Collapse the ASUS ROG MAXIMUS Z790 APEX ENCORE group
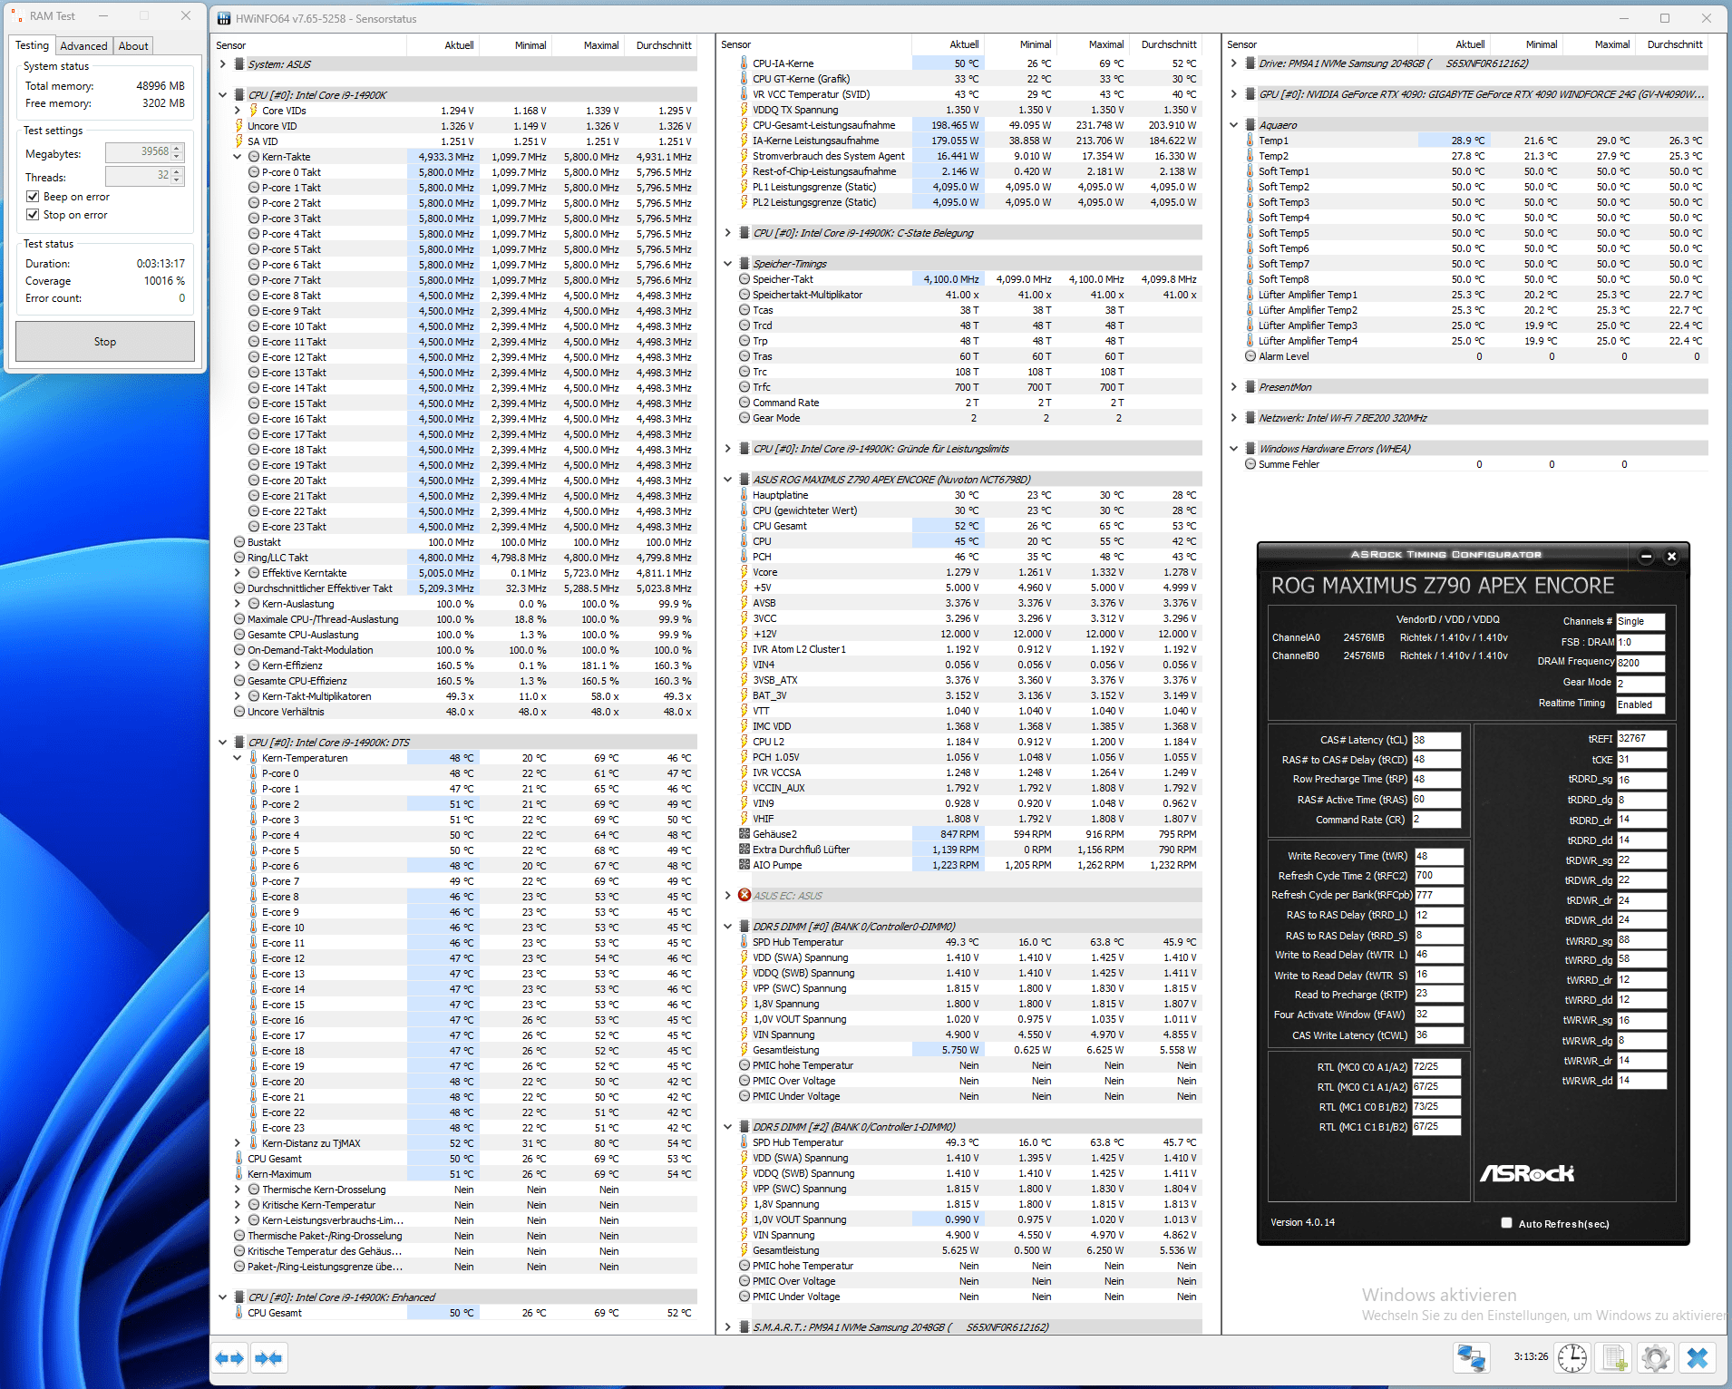Image resolution: width=1732 pixels, height=1389 pixels. [x=728, y=480]
